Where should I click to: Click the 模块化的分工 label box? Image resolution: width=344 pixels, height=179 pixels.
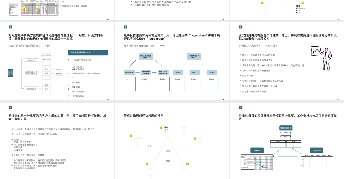point(286,128)
